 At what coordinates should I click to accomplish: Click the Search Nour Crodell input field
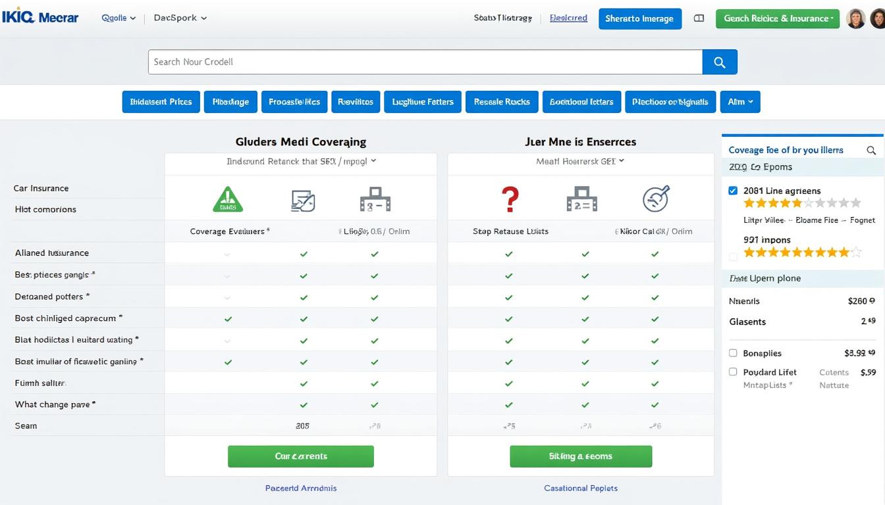click(425, 62)
